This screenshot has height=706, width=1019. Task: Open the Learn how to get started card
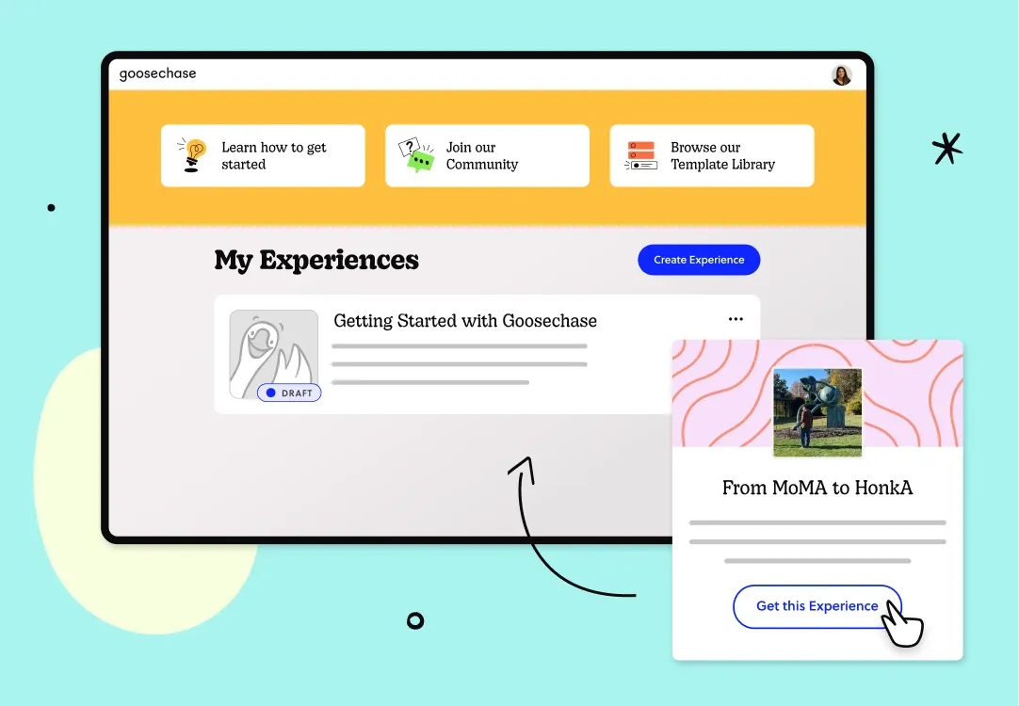pos(263,156)
